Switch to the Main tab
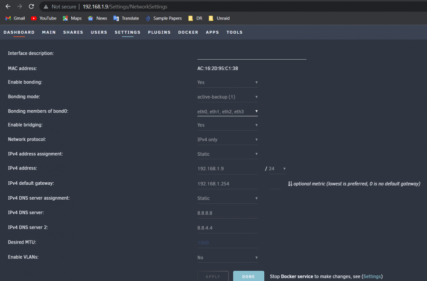427x281 pixels. pos(49,32)
